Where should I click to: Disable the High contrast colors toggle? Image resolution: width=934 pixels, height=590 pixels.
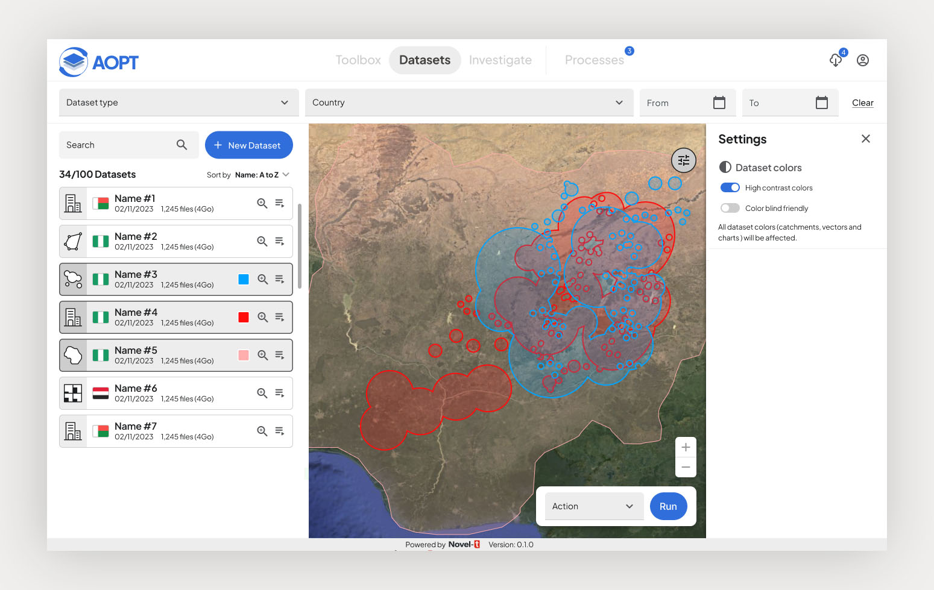(x=730, y=188)
